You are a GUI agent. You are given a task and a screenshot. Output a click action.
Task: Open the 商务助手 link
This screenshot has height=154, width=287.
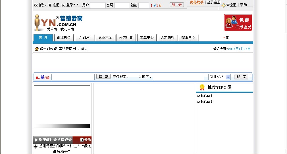pyautogui.click(x=197, y=2)
